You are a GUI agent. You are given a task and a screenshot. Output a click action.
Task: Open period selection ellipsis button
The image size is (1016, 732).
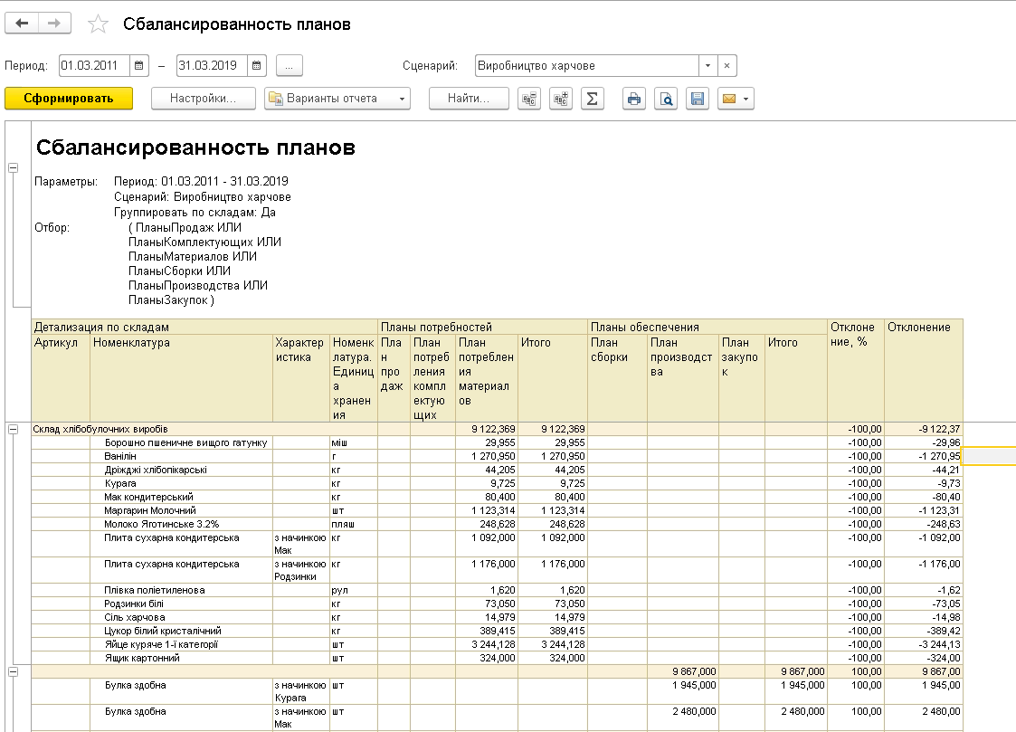289,65
